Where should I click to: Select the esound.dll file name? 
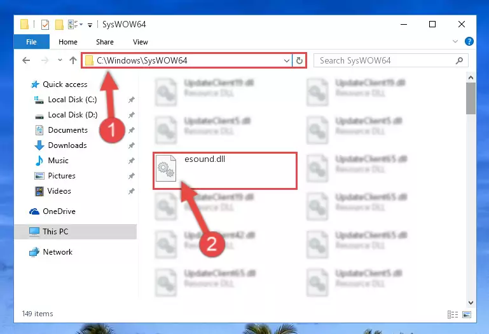coord(205,159)
